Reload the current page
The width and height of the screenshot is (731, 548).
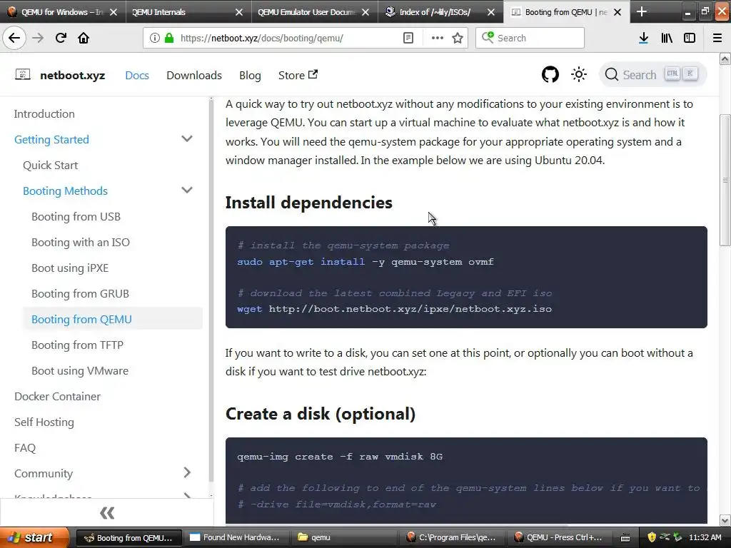tap(61, 38)
